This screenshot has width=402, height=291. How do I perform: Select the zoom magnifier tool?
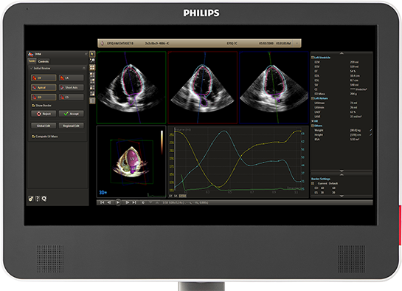coord(92,61)
